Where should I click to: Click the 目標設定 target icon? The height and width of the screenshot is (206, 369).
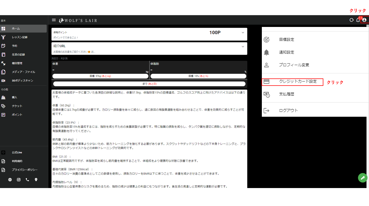pyautogui.click(x=267, y=40)
